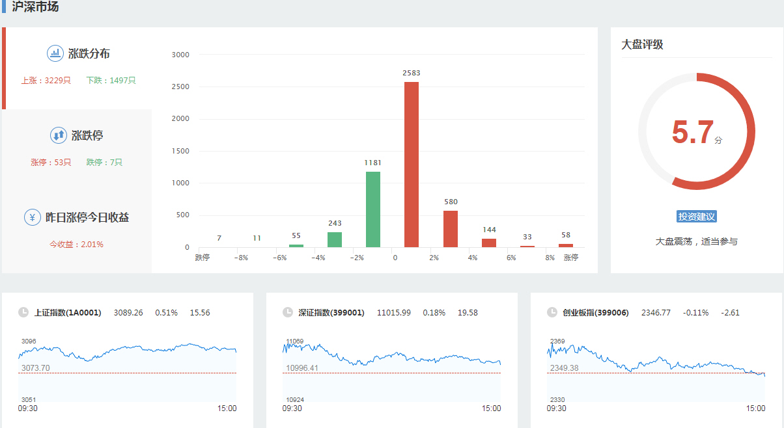Click the clock icon next to 上证指数
This screenshot has width=784, height=428.
23,313
